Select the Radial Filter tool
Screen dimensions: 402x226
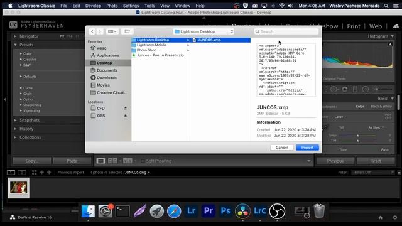pyautogui.click(x=366, y=89)
